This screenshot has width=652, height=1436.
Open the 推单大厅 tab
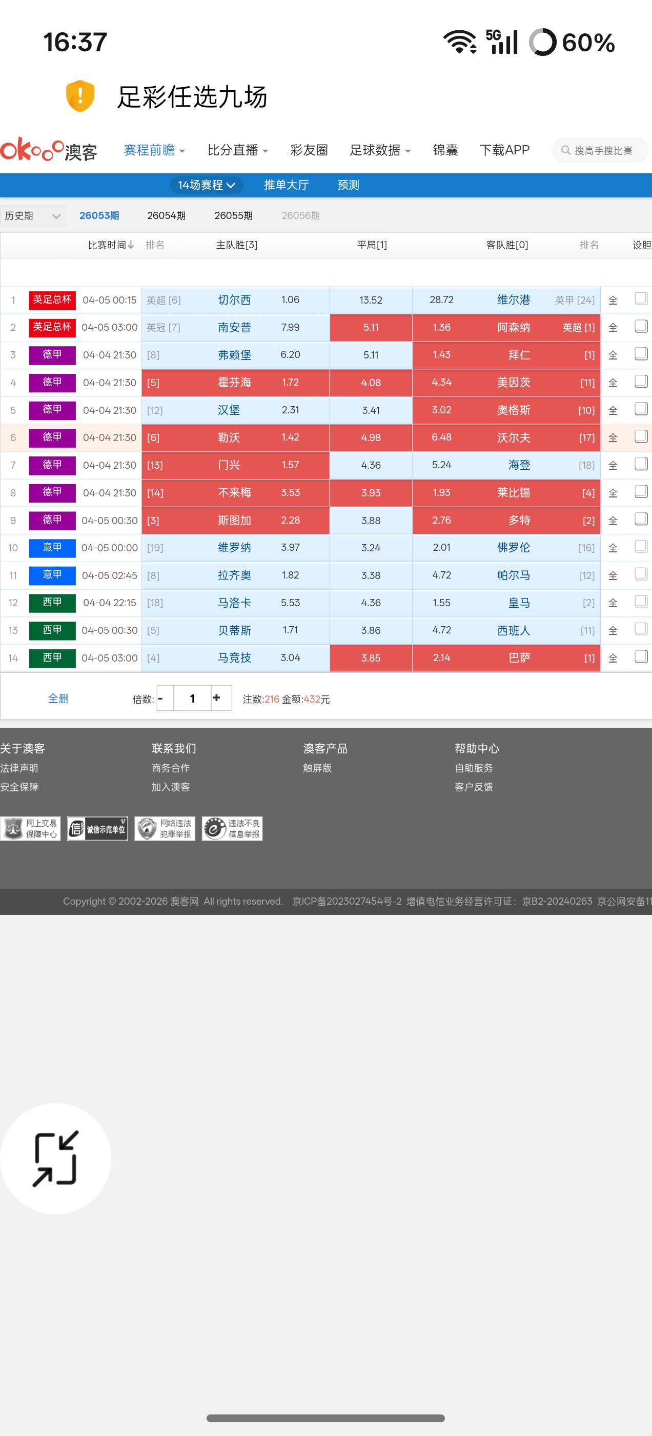[286, 185]
